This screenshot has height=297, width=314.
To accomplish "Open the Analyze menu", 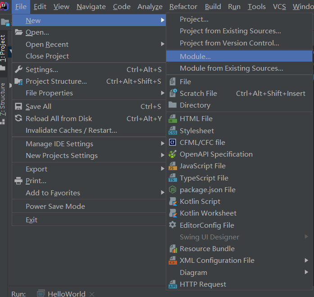I will tap(150, 7).
